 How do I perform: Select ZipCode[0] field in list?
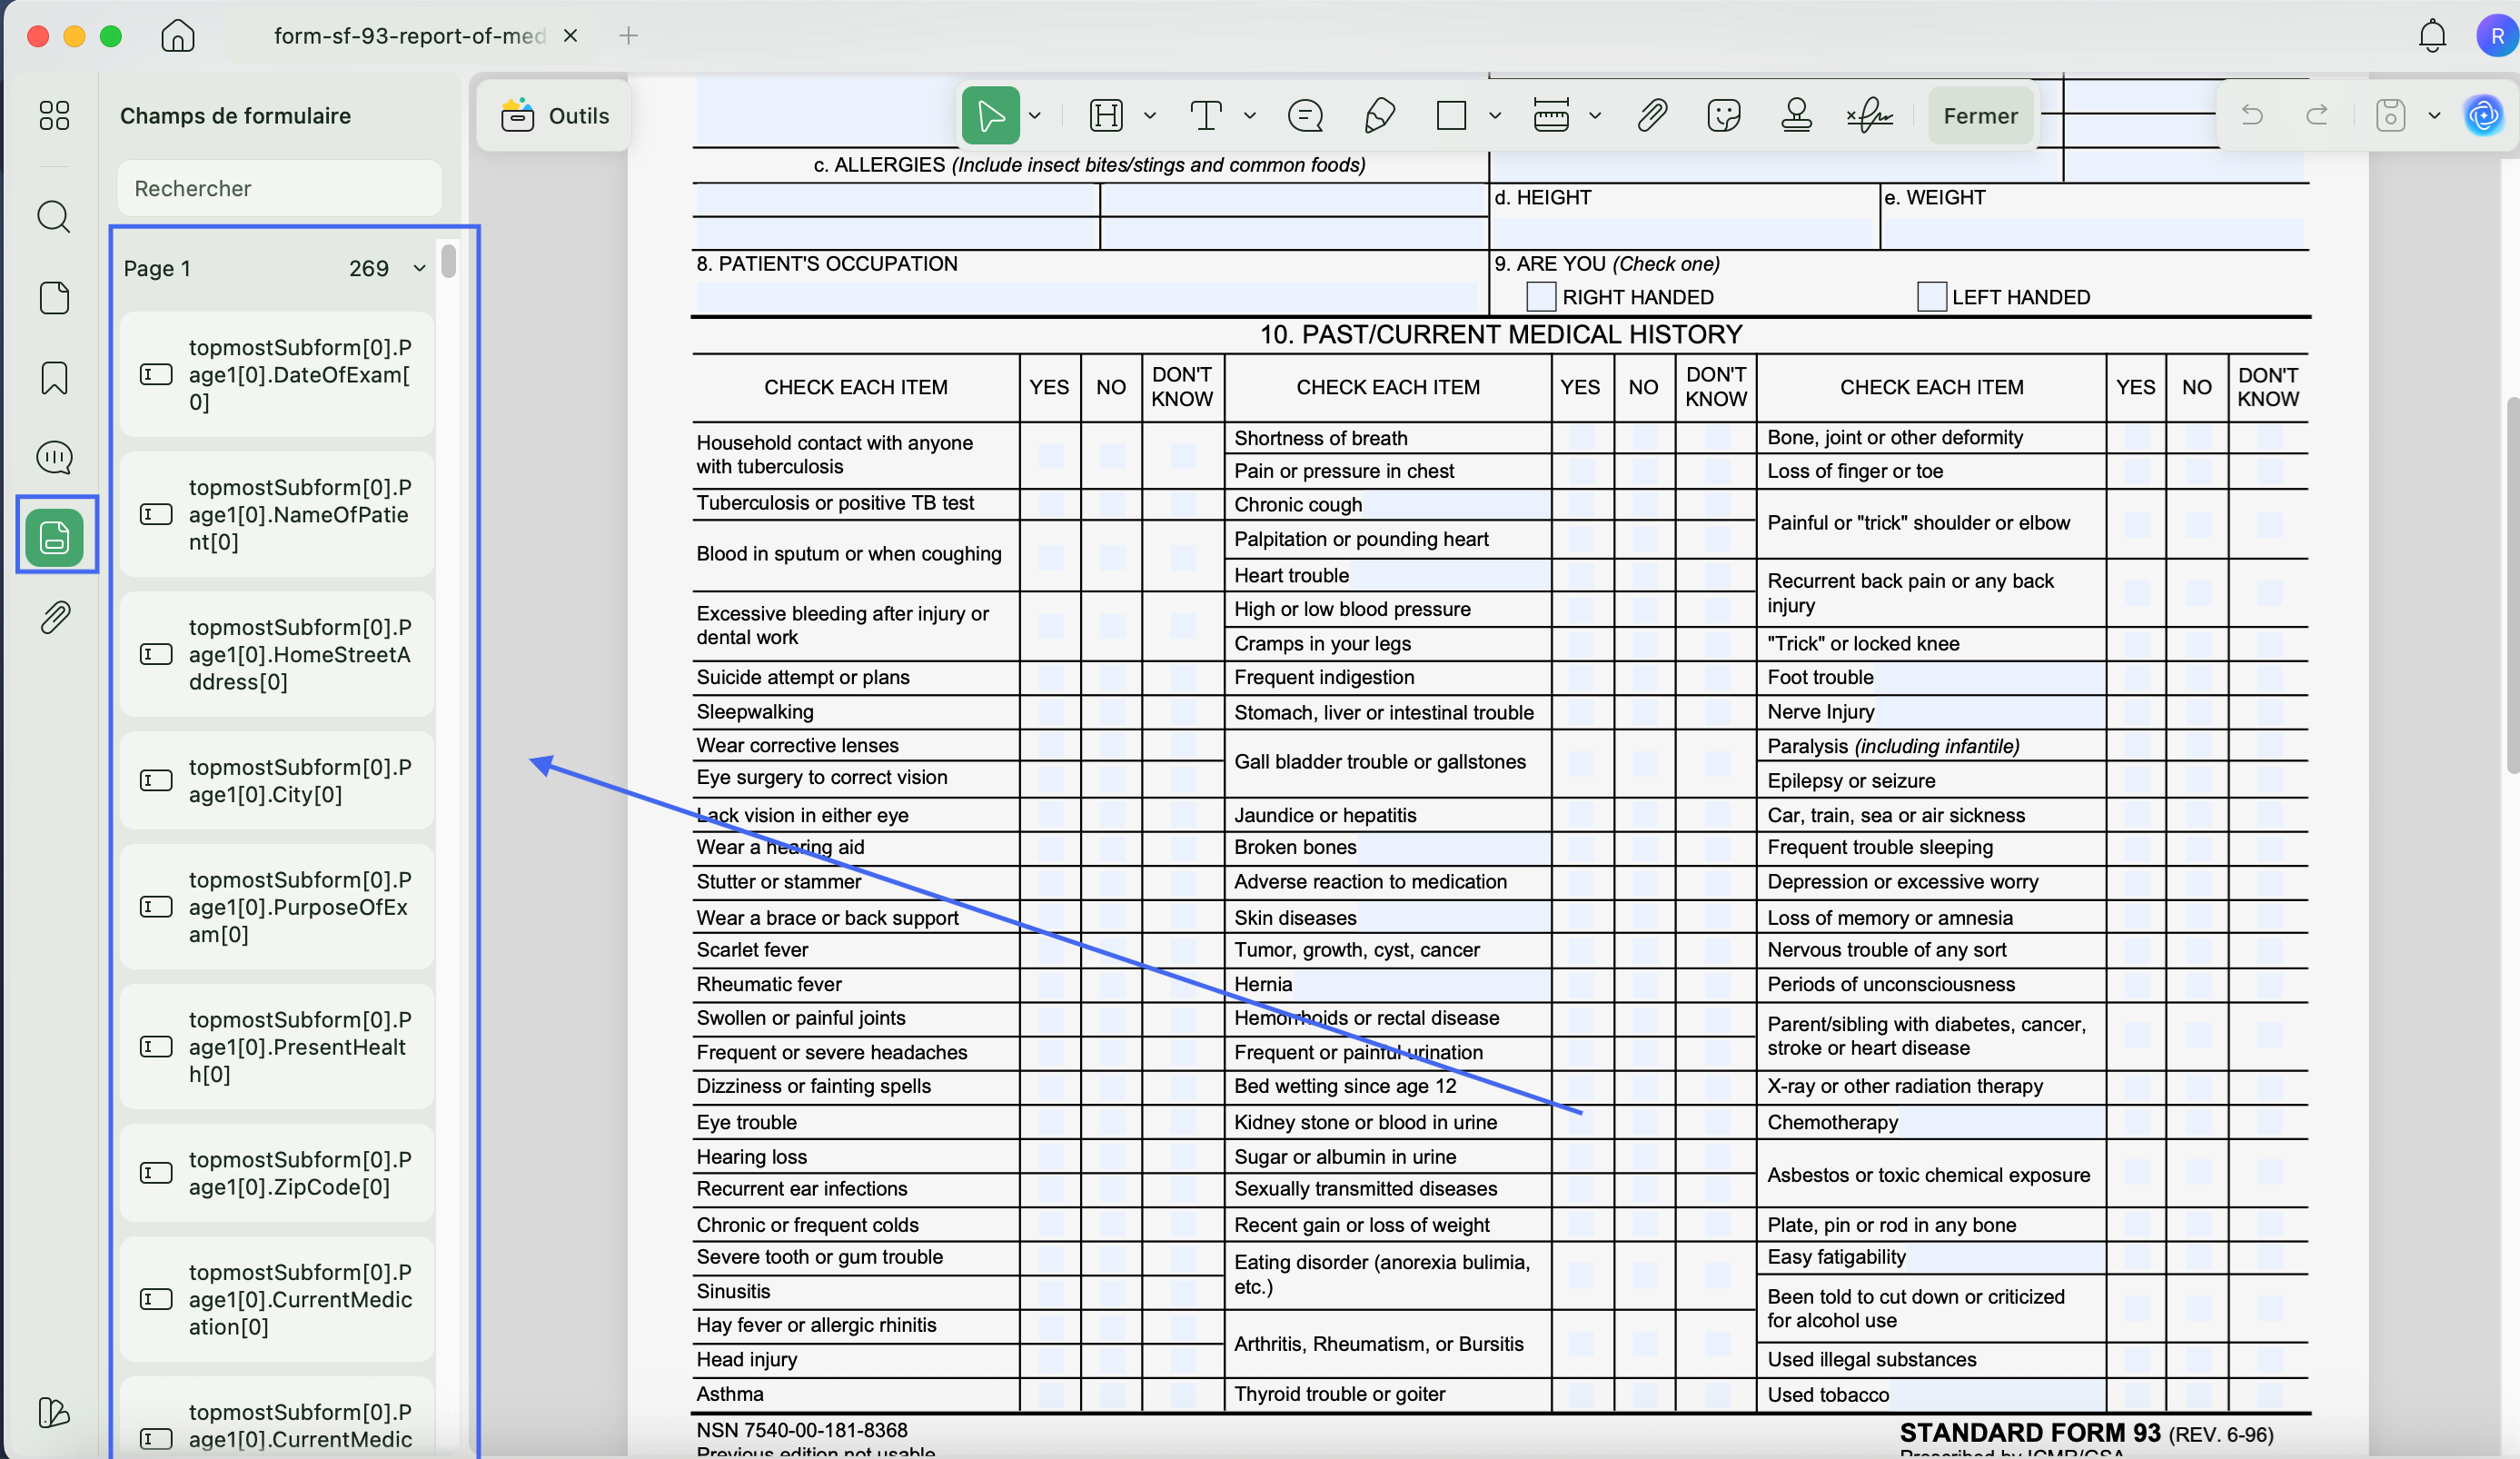coord(277,1173)
